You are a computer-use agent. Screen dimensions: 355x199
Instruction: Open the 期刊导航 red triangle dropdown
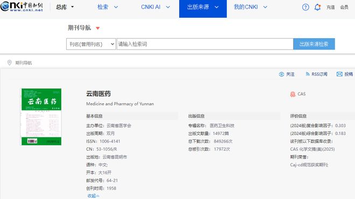click(97, 29)
